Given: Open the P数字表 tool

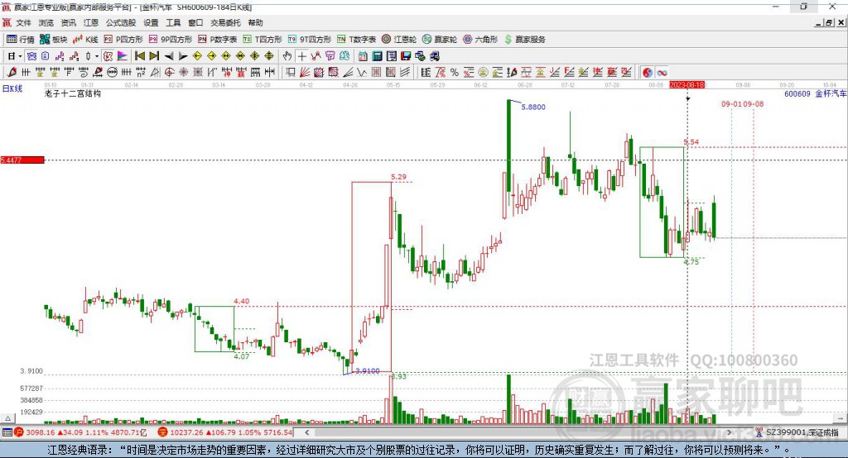Looking at the screenshot, I should click(x=218, y=40).
